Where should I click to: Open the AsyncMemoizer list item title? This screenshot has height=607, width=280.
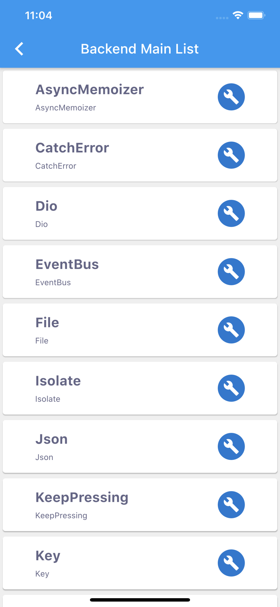click(89, 90)
